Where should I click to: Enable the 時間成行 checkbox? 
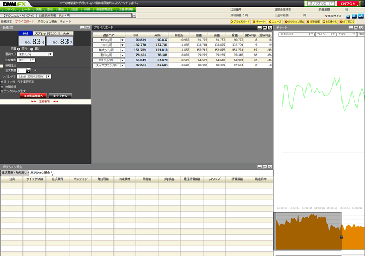tap(2, 87)
